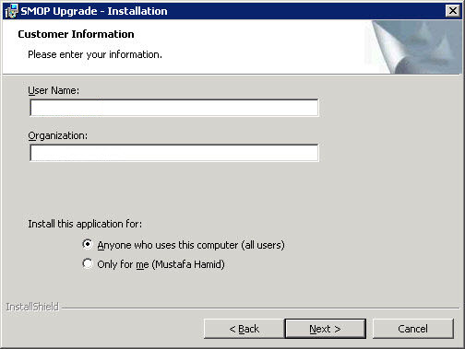Click the 'Install this application for:' text
This screenshot has width=465, height=349.
(x=85, y=224)
